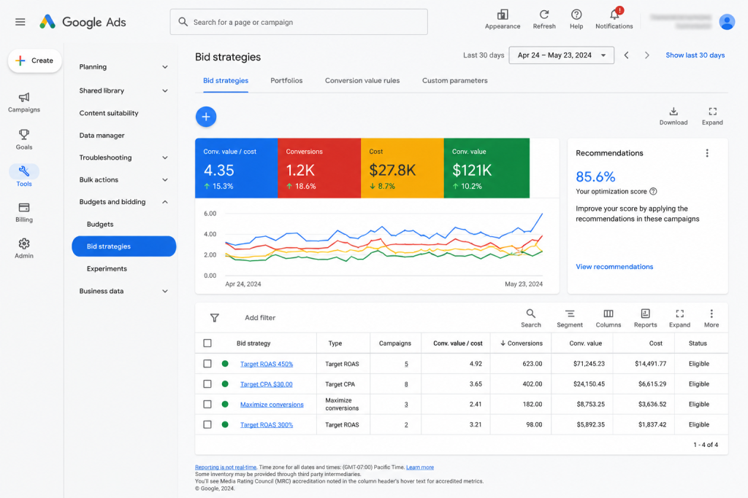Screen dimensions: 748x498
Task: Open Recommendations three-dot menu
Action: coord(707,153)
